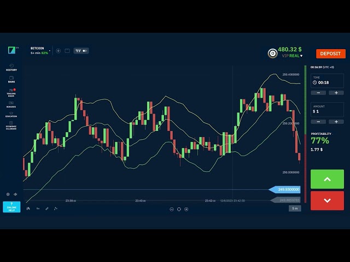Mute sound with speaker icon
Image resolution: width=350 pixels, height=262 pixels.
(15, 194)
